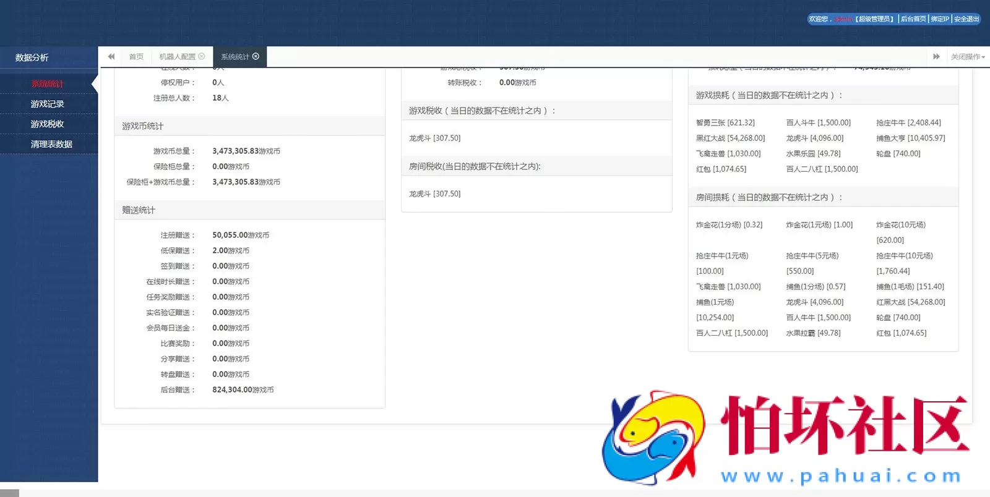Click 捕鱼(1毛场) [151.40] entry
This screenshot has height=497, width=990.
point(910,286)
